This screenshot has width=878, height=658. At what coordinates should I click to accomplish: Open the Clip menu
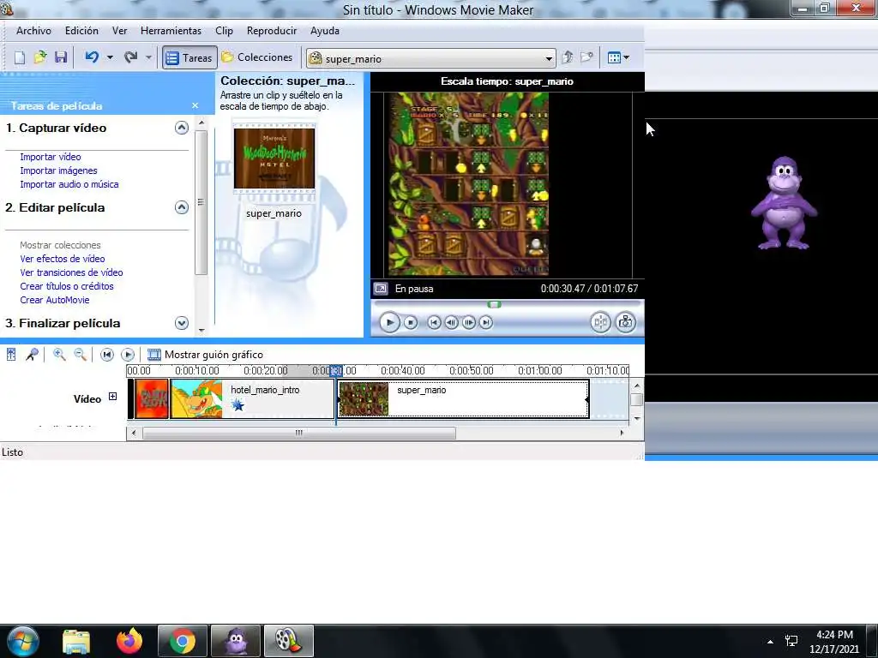[224, 31]
